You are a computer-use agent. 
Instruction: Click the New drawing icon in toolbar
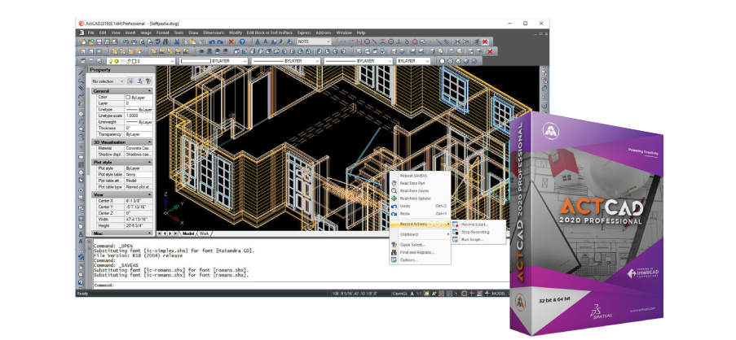point(84,41)
